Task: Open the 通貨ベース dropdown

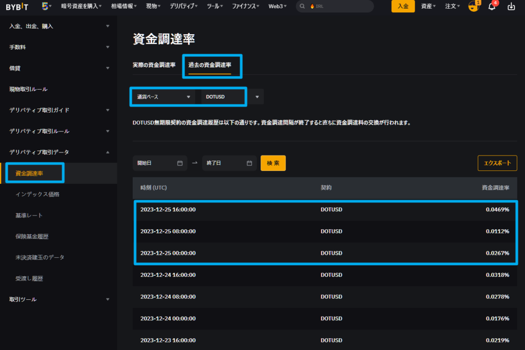Action: pos(162,97)
